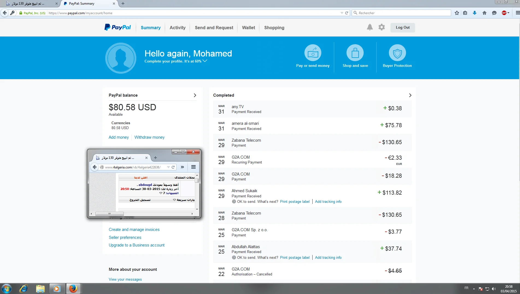Click the PayPal notifications bell icon
Viewport: 520px width, 294px height.
pos(370,27)
